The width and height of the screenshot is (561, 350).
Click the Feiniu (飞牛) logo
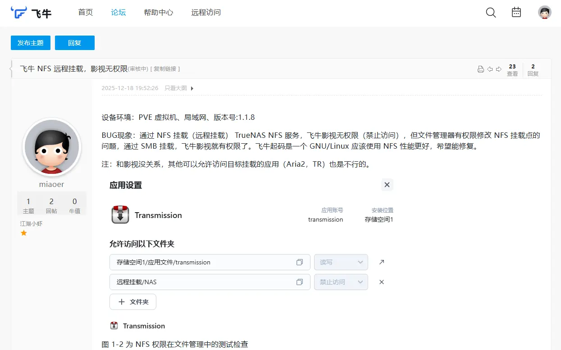click(x=31, y=13)
